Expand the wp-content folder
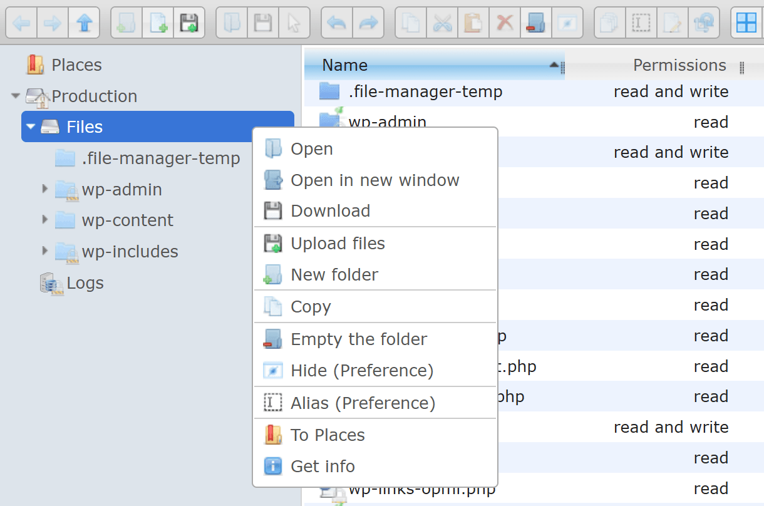This screenshot has height=506, width=764. pyautogui.click(x=44, y=220)
